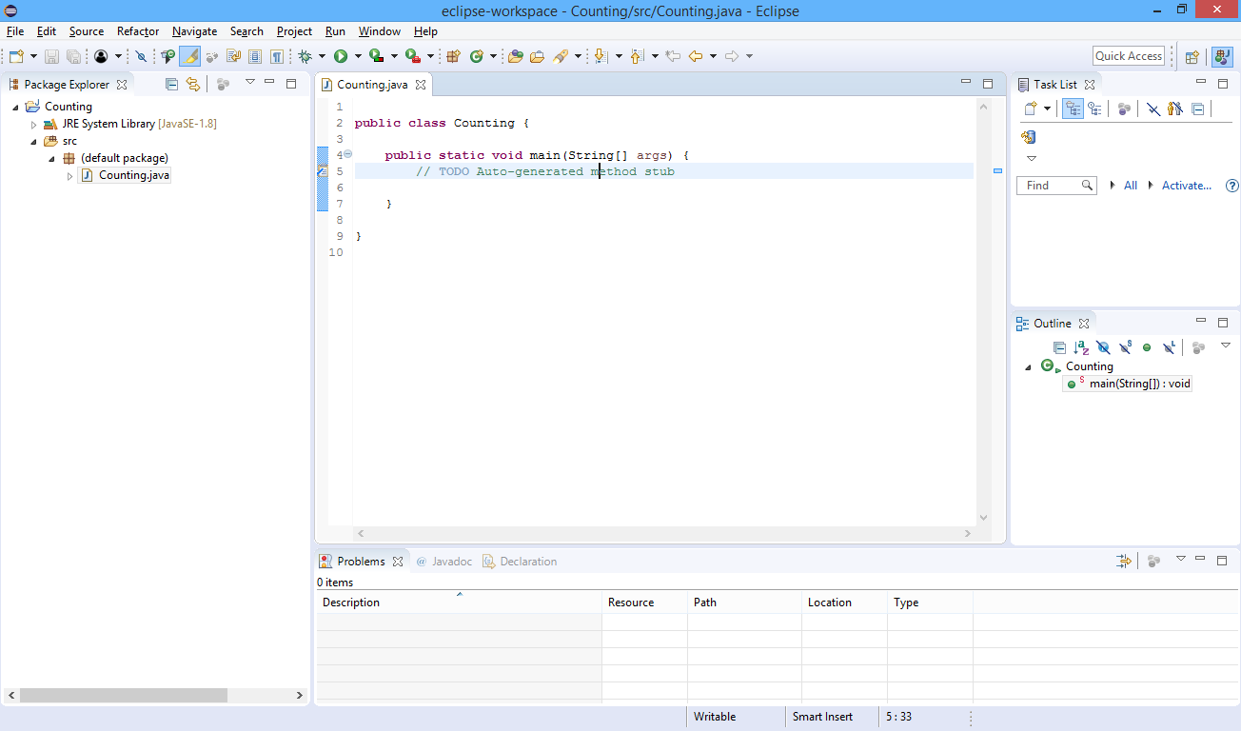The height and width of the screenshot is (731, 1241).
Task: Open Task List help question icon
Action: [x=1232, y=186]
